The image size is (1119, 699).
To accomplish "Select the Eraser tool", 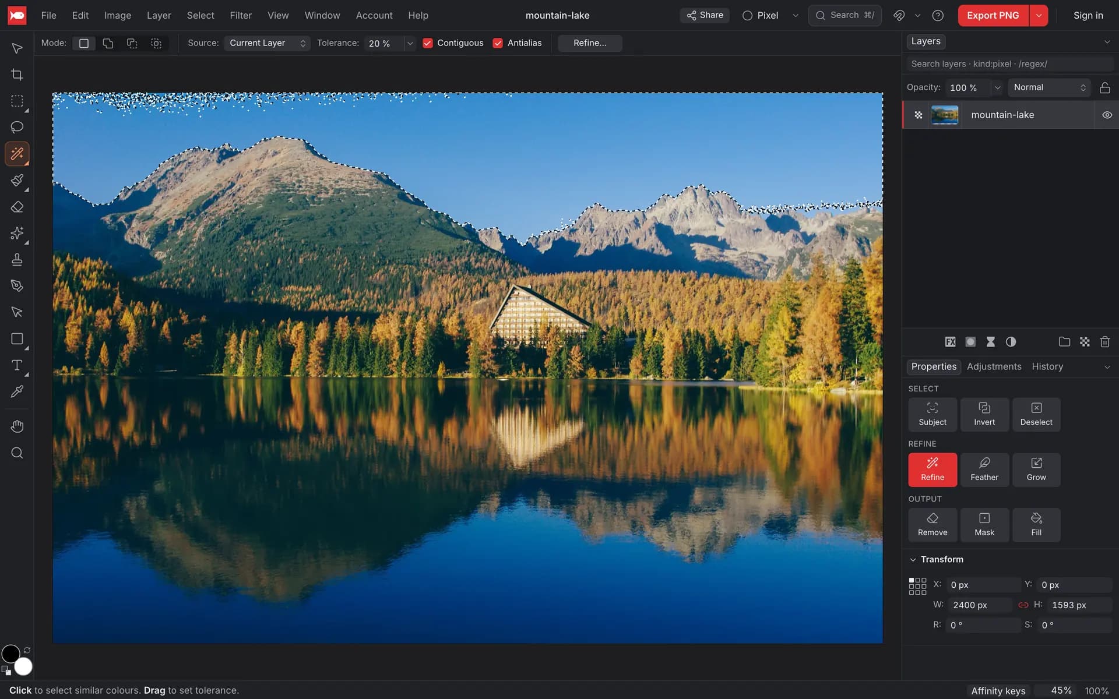I will (x=17, y=207).
